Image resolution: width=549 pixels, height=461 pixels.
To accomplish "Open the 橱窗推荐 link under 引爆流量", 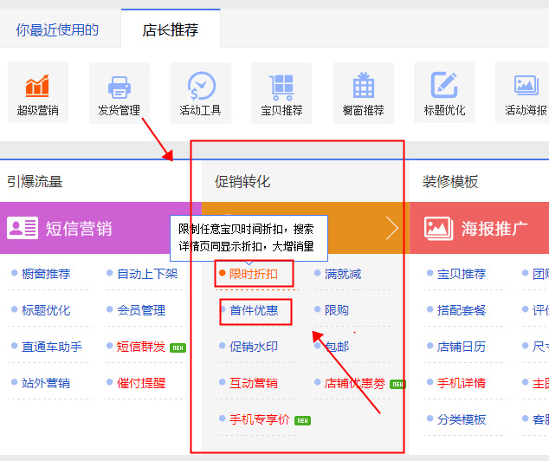I will pos(46,274).
